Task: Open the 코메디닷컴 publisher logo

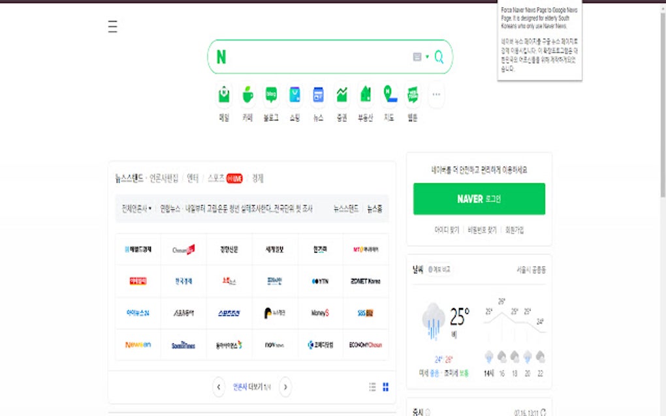Action: tap(320, 345)
